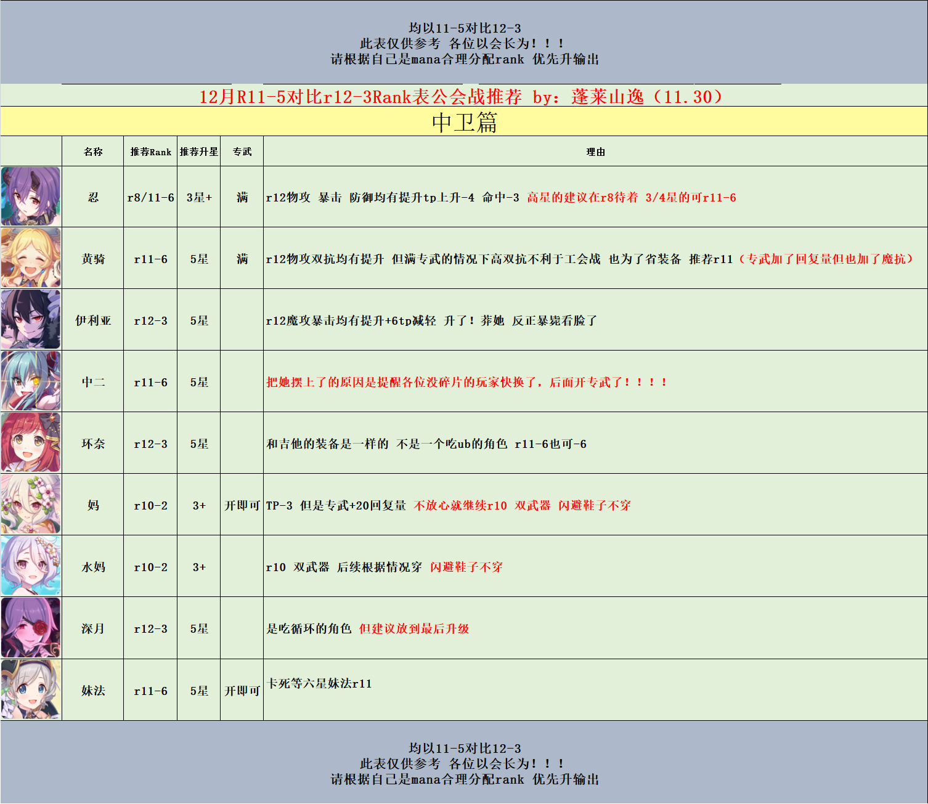
Task: Click the 深月 character portrait with rose eyepatch
Action: pyautogui.click(x=31, y=628)
